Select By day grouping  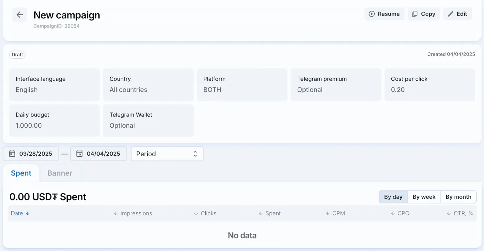pyautogui.click(x=393, y=197)
